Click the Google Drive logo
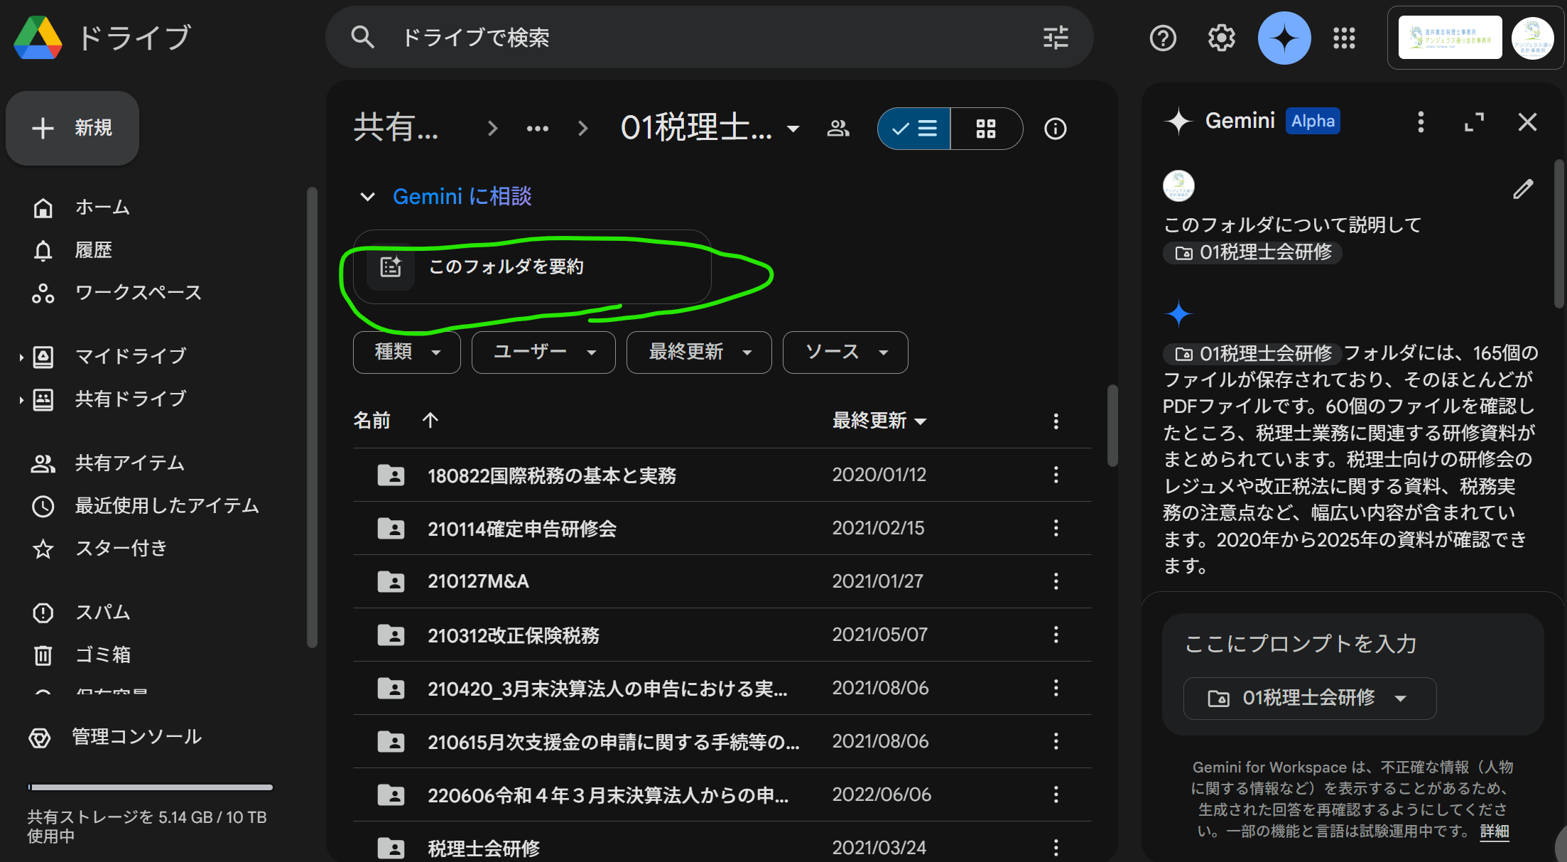The width and height of the screenshot is (1567, 862). 38,38
